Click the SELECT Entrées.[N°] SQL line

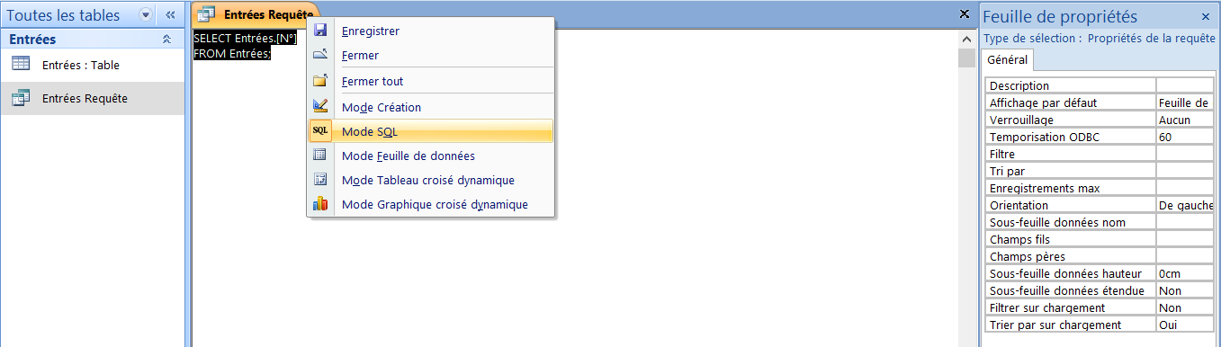coord(245,39)
